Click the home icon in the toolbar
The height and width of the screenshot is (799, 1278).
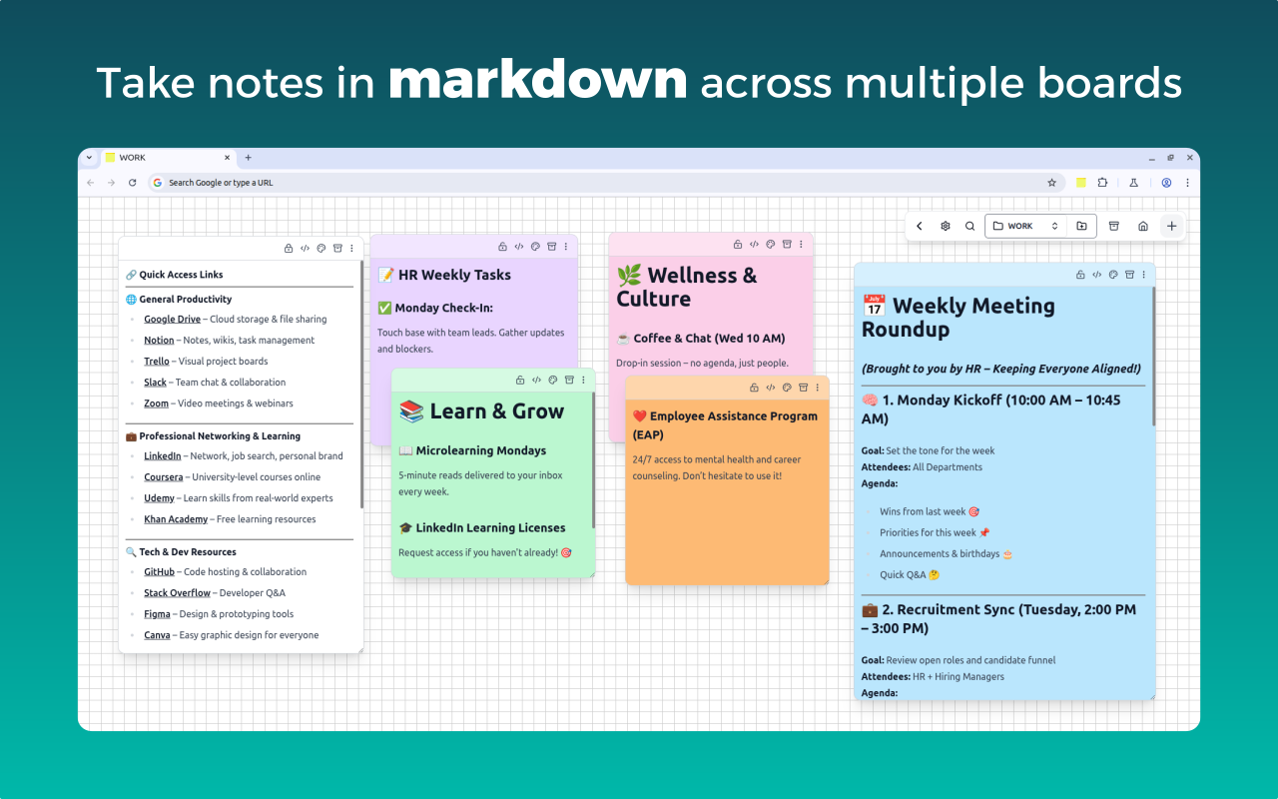click(x=1142, y=226)
